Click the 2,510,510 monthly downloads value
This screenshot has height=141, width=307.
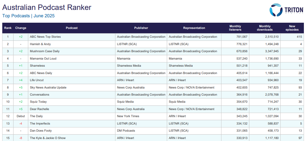tap(271, 37)
